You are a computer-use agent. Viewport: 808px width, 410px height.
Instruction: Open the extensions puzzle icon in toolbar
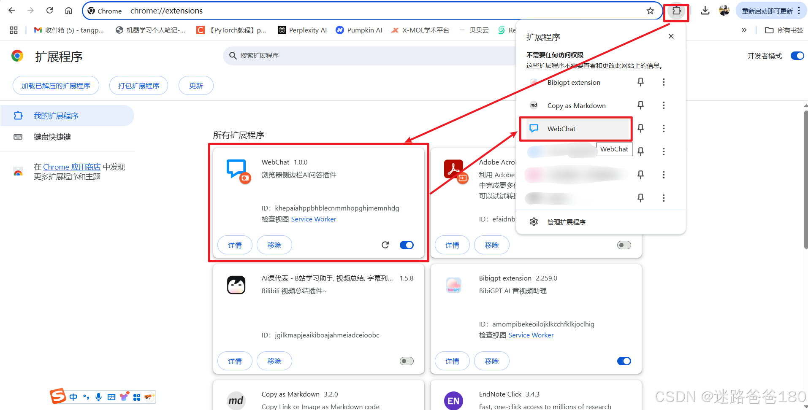coord(676,11)
